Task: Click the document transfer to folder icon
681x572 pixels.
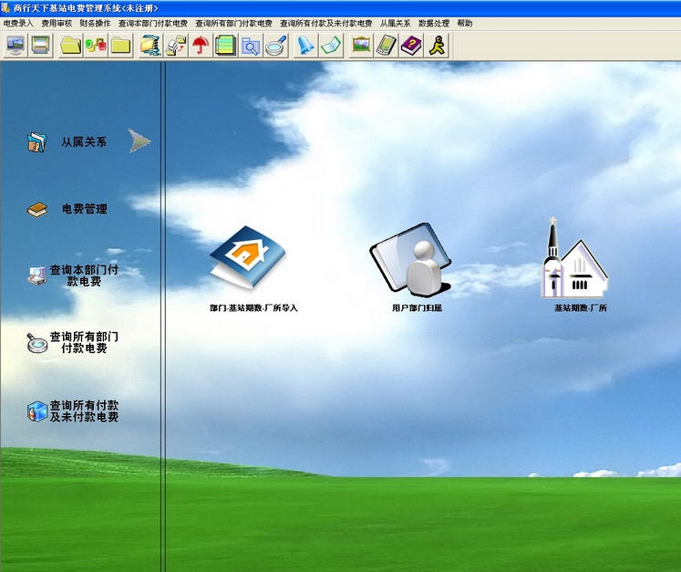Action: [175, 46]
